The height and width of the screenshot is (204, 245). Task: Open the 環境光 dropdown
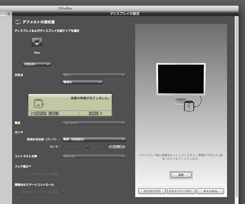[82, 82]
